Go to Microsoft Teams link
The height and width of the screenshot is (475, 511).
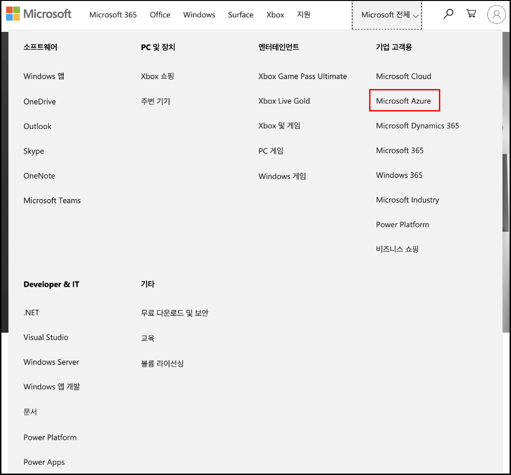coord(52,200)
